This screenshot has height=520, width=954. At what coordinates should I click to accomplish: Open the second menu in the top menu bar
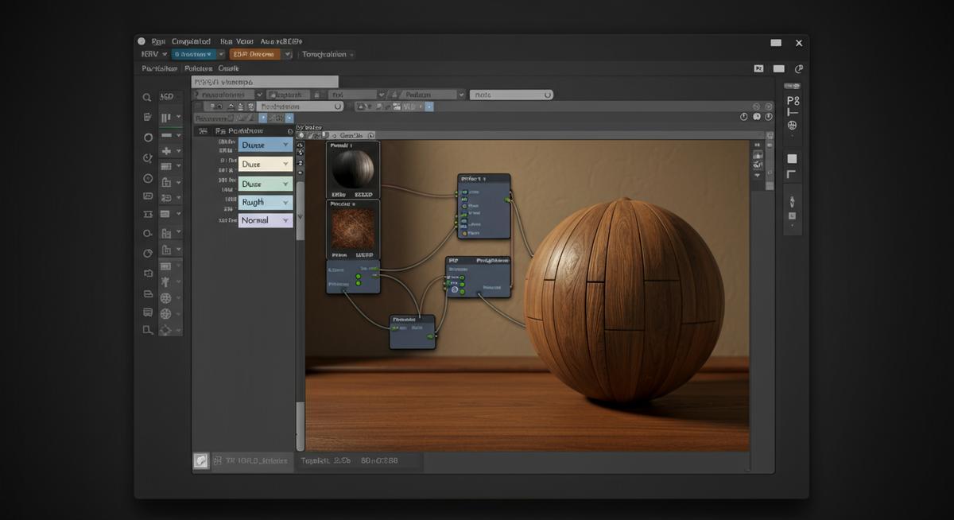[x=191, y=41]
